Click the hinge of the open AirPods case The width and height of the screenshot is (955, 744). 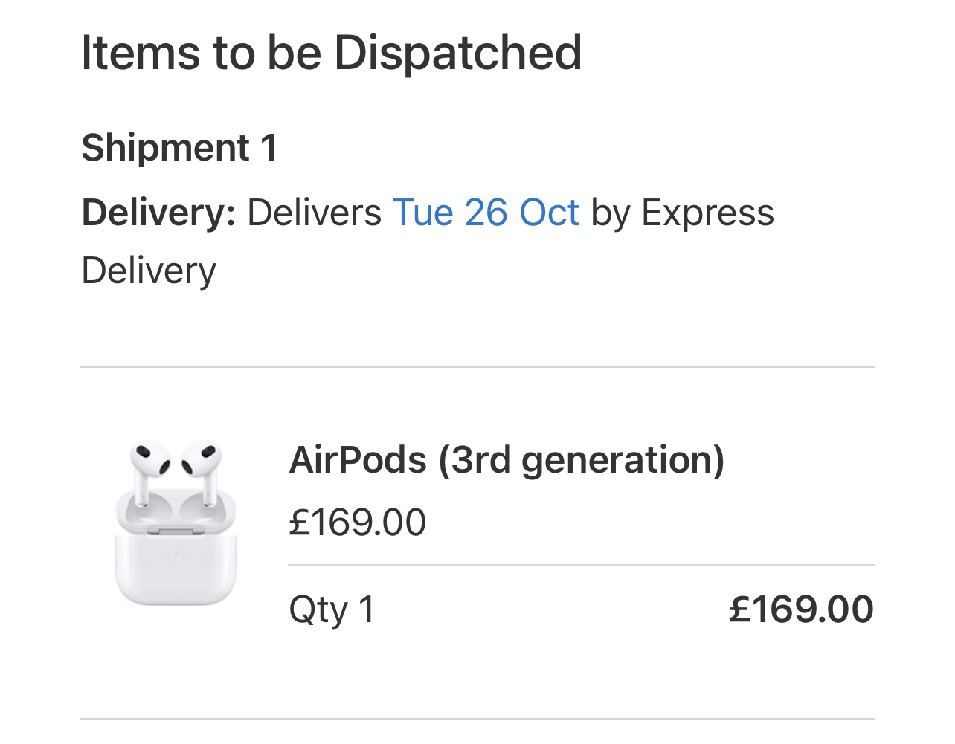point(176,531)
